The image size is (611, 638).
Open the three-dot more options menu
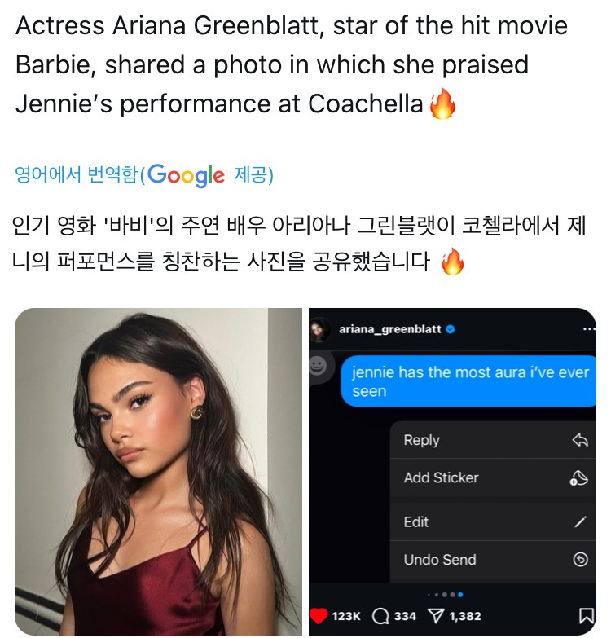point(590,329)
